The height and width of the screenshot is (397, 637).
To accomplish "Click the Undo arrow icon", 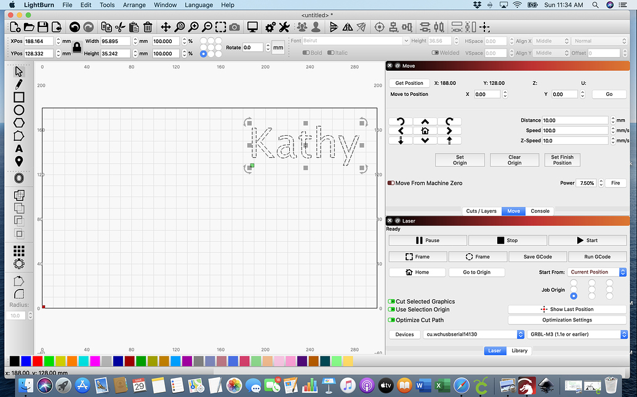I will coord(74,27).
